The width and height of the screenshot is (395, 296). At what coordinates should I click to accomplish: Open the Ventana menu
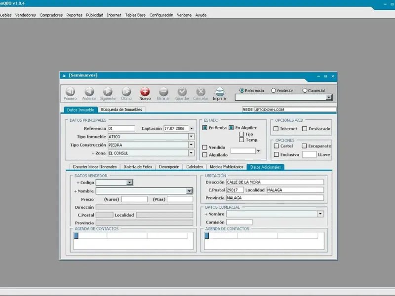(184, 15)
